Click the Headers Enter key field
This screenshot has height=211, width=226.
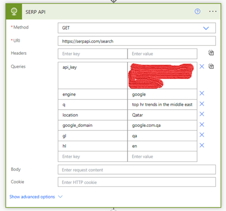coord(92,54)
